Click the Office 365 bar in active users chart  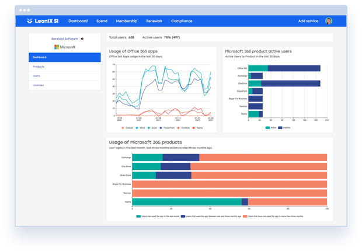[x=284, y=68]
